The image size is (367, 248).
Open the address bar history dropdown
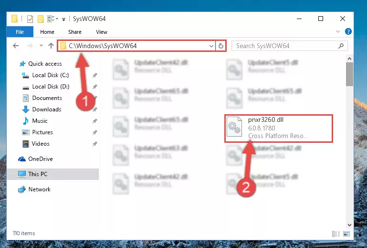pos(211,46)
